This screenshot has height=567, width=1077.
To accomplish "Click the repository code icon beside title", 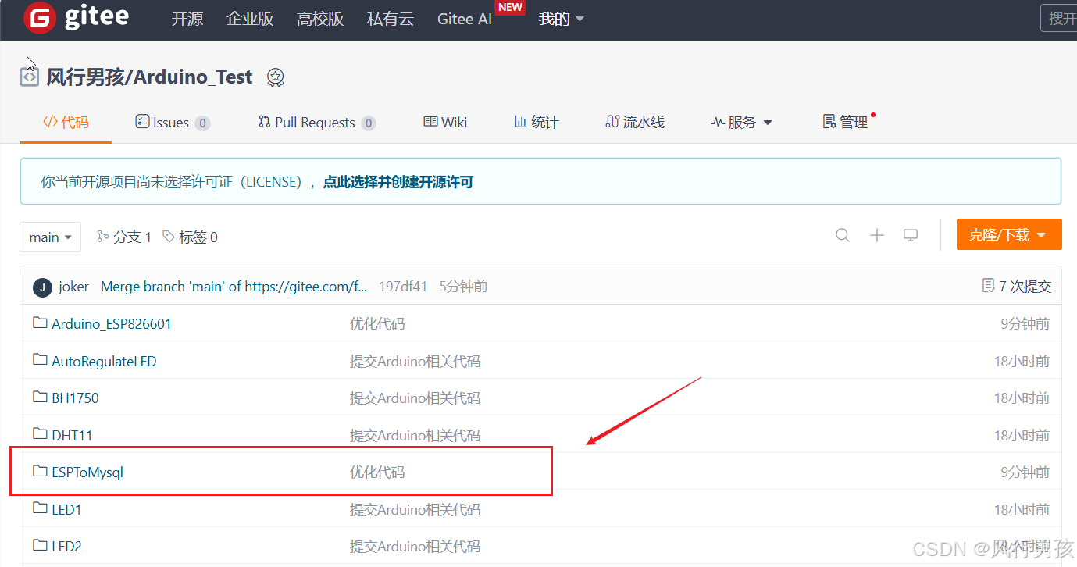I will click(x=29, y=77).
